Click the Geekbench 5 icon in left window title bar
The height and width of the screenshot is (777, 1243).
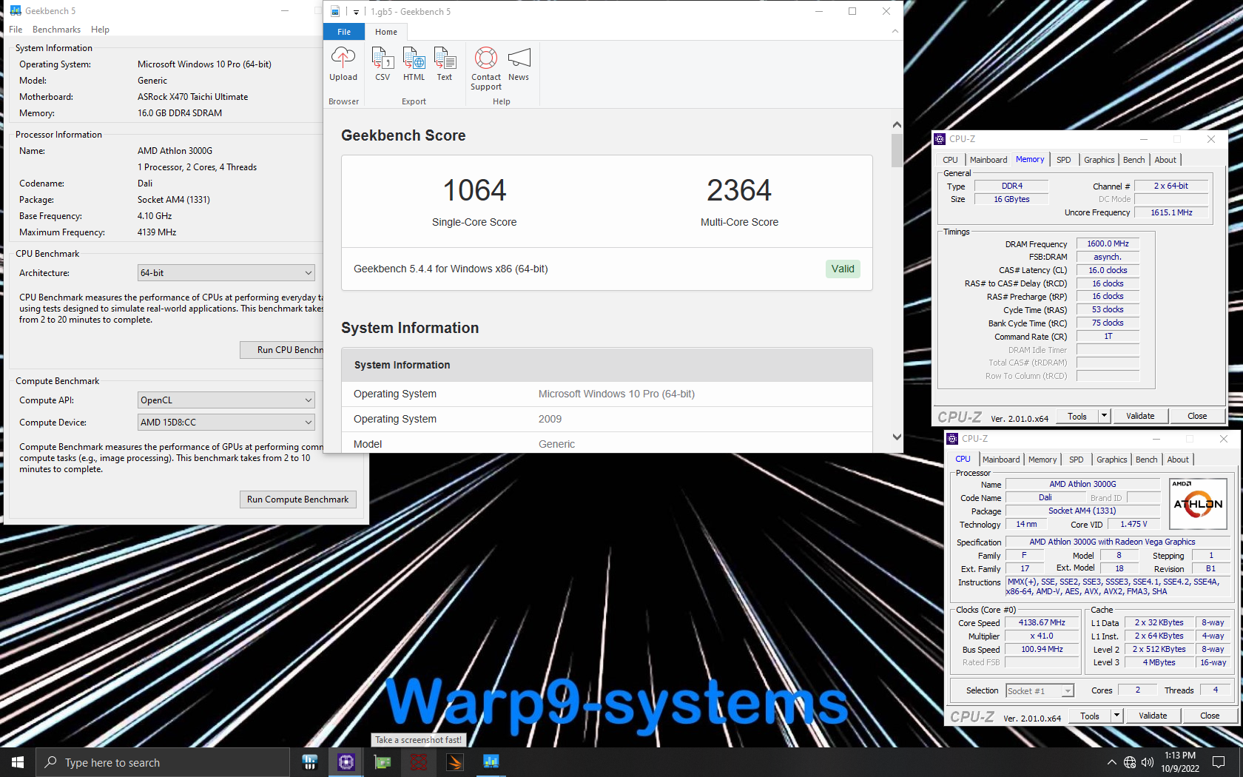pyautogui.click(x=16, y=11)
